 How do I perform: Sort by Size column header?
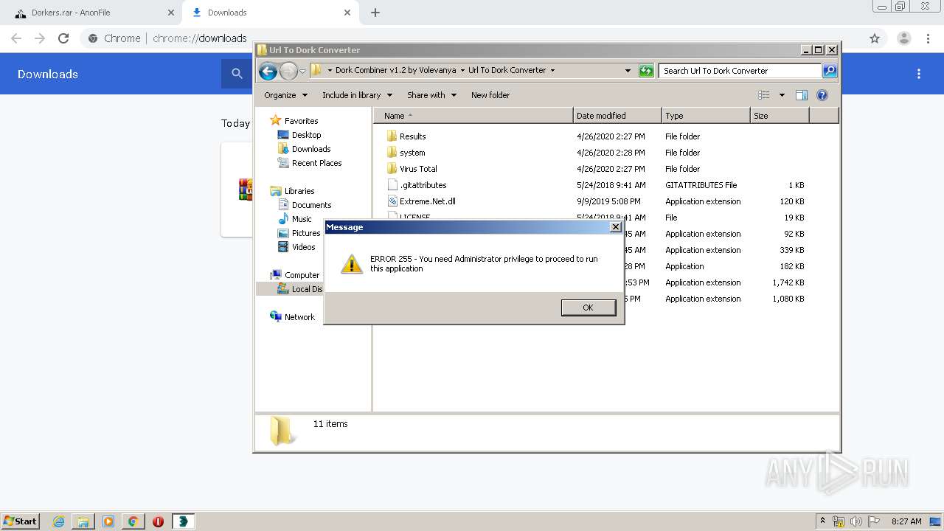(780, 116)
